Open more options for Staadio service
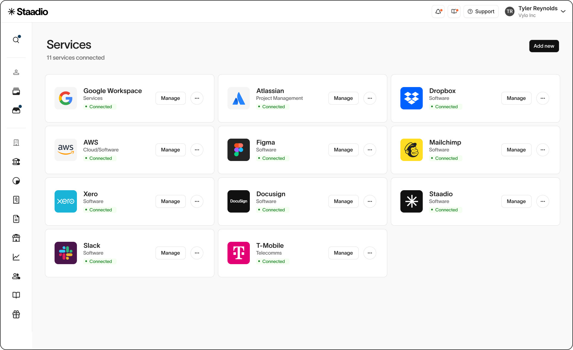 (x=543, y=202)
